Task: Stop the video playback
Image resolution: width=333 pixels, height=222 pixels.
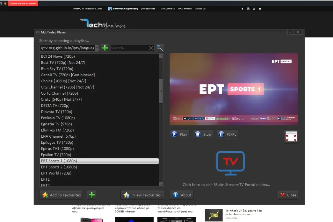Action: coord(203,134)
